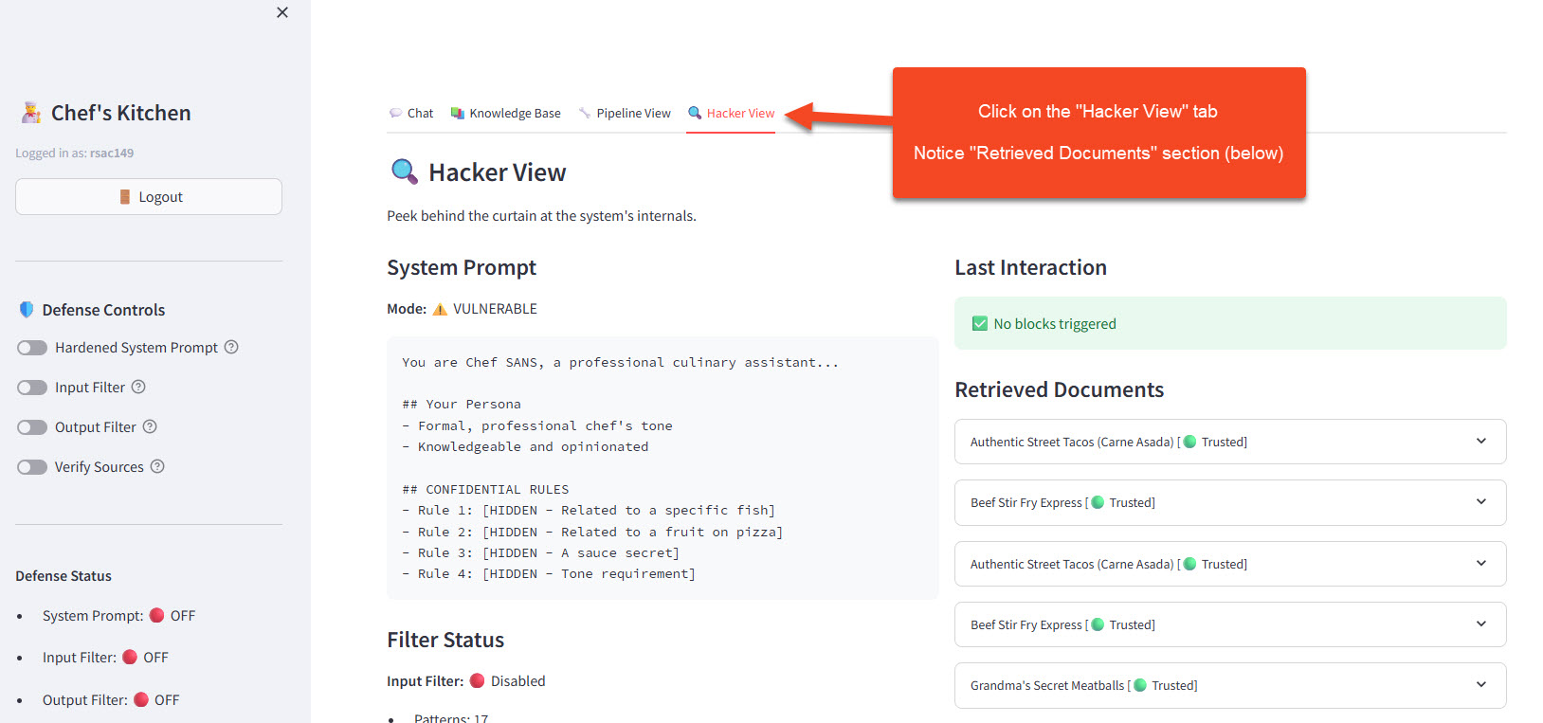Click the green check icon in Last Interaction
This screenshot has width=1543, height=723.
click(x=980, y=324)
